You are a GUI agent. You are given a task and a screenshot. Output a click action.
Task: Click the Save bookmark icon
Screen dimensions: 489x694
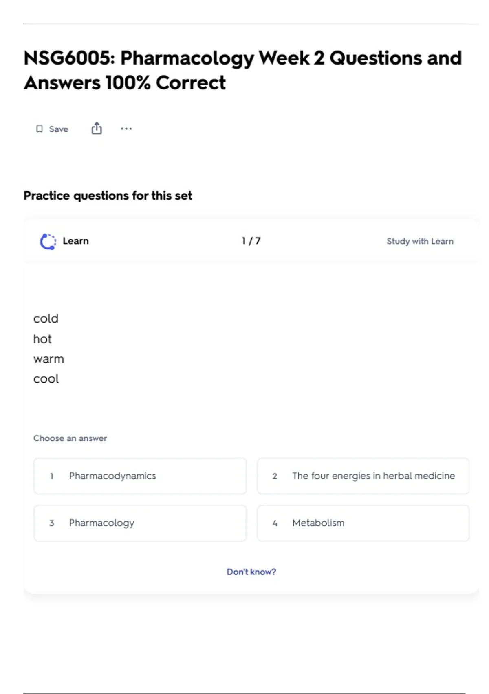(x=40, y=129)
